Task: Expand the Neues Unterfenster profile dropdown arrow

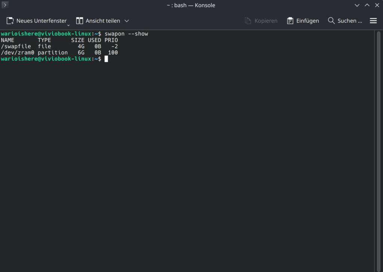Action: pyautogui.click(x=68, y=25)
